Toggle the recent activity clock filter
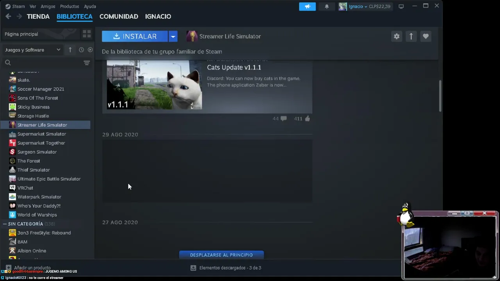 tap(81, 50)
